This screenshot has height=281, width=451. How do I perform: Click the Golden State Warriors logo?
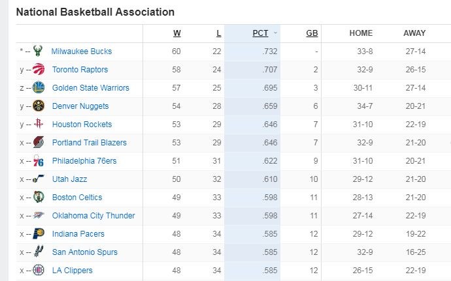(39, 88)
